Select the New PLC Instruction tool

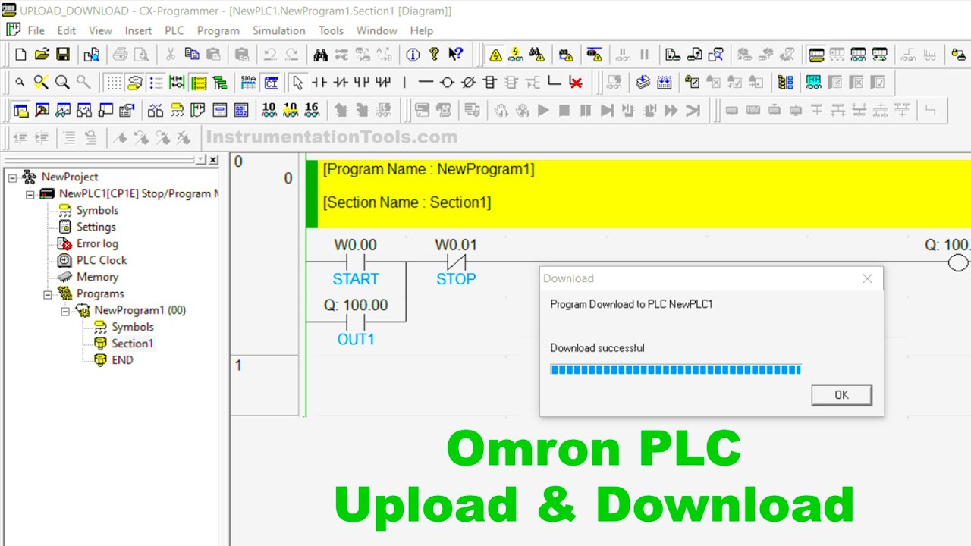pos(489,83)
